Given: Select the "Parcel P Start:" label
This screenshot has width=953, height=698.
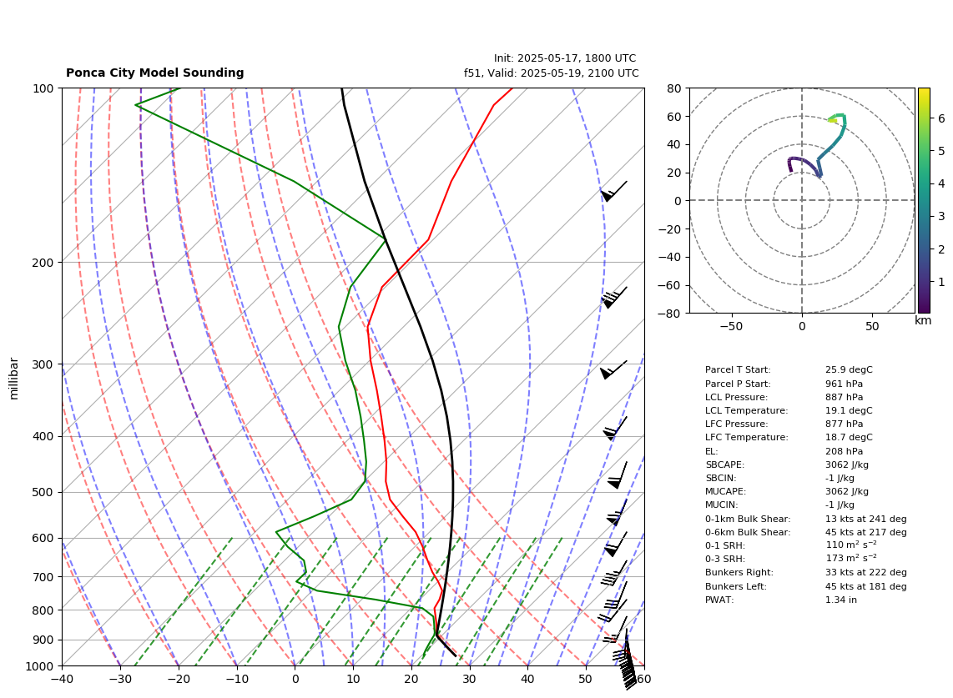Looking at the screenshot, I should 738,384.
